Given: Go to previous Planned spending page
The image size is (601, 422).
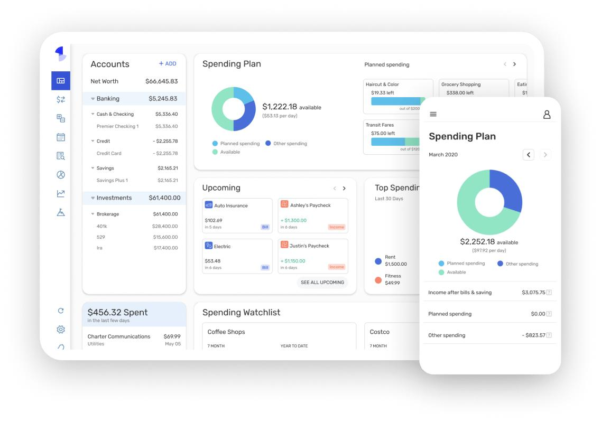Looking at the screenshot, I should click(x=505, y=64).
